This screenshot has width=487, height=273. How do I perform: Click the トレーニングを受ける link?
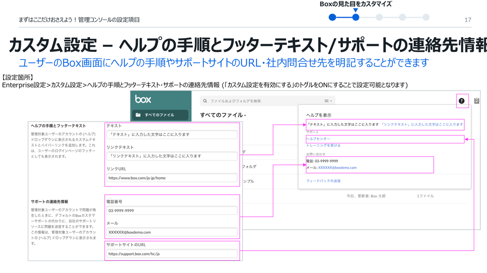pos(323,145)
